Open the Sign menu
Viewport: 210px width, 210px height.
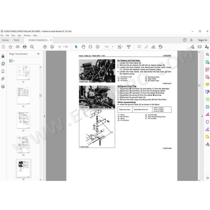click(x=19, y=35)
